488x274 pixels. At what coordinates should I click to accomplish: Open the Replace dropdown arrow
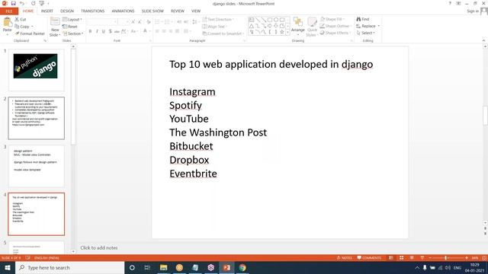coord(379,26)
